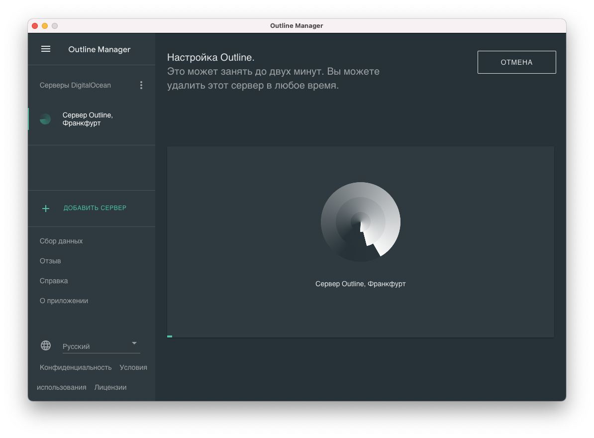Screen dimensions: 594x438
Task: Click the Frankfurt server status icon in sidebar
Action: (45, 119)
